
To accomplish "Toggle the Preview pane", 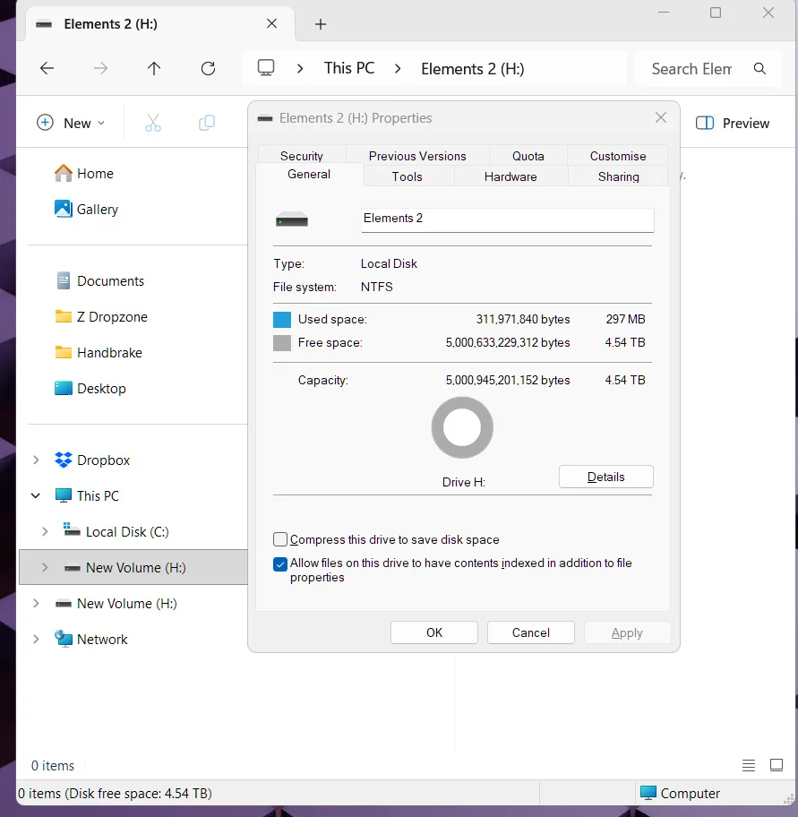I will 733,123.
